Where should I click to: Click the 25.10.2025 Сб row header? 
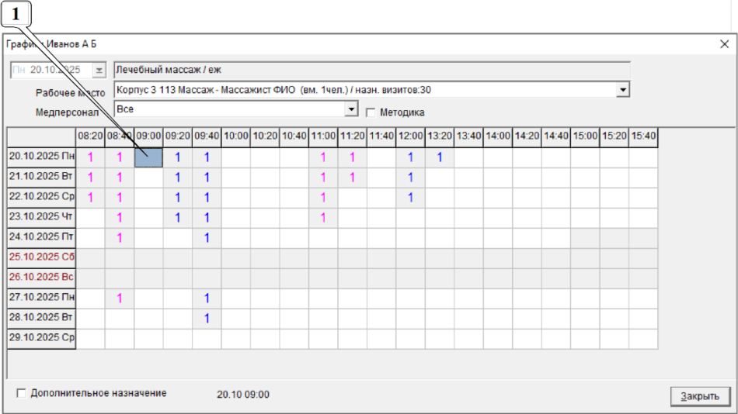click(x=42, y=258)
